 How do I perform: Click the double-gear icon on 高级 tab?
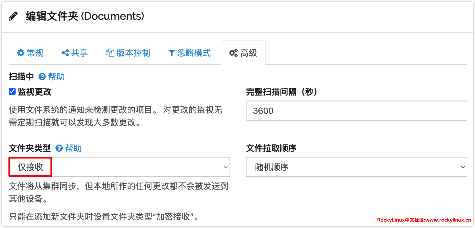233,53
